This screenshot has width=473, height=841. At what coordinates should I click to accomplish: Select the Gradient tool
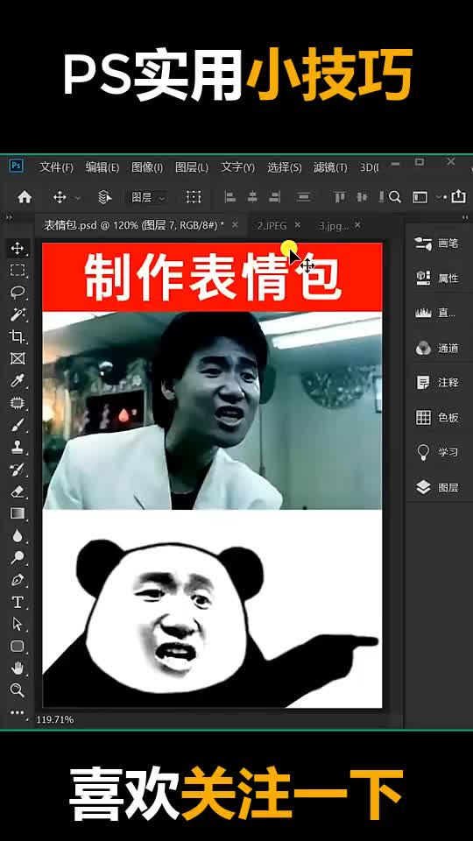[18, 513]
